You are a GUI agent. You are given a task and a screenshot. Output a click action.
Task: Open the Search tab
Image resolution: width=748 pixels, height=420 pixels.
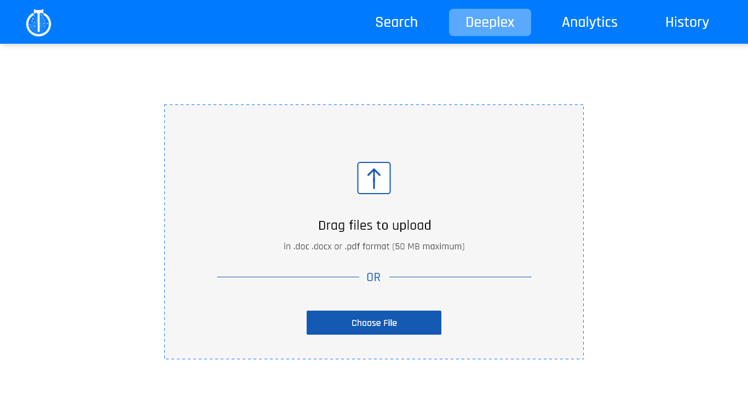click(396, 22)
